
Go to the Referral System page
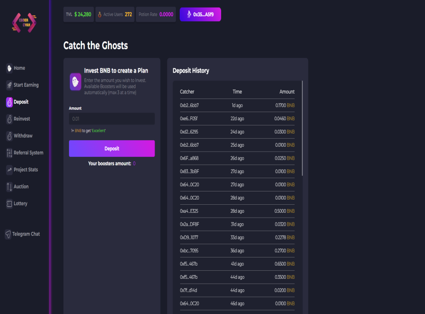point(29,153)
